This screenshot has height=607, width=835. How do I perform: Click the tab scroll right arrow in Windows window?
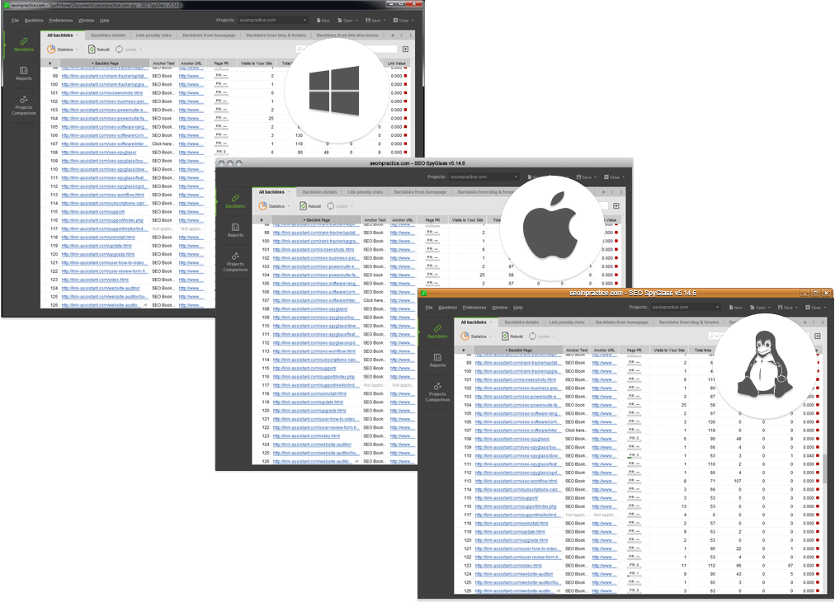[410, 35]
